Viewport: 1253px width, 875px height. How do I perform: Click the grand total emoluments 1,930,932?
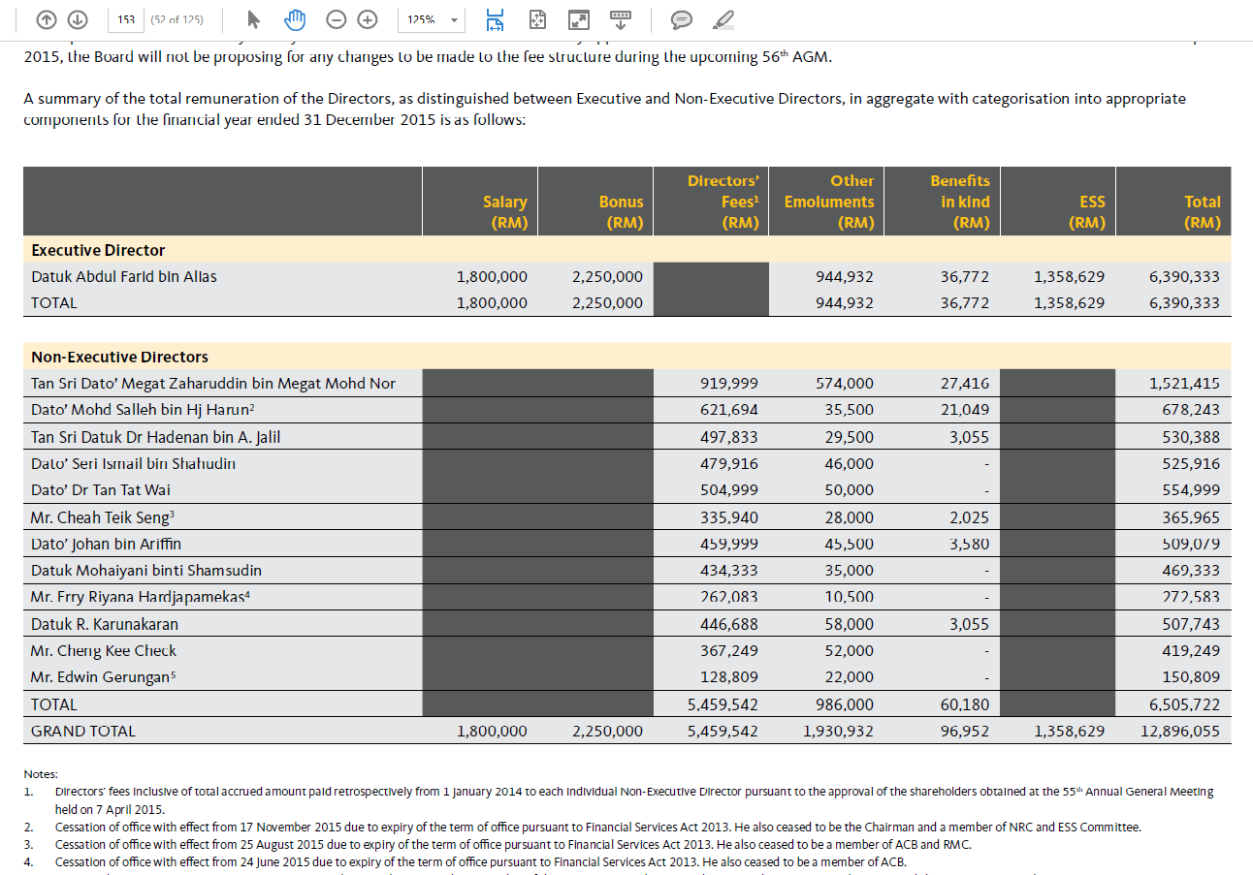pos(839,731)
